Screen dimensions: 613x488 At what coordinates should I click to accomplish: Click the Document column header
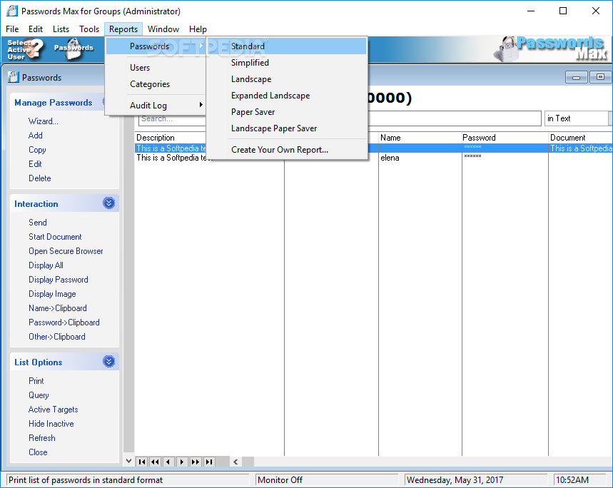pos(581,138)
